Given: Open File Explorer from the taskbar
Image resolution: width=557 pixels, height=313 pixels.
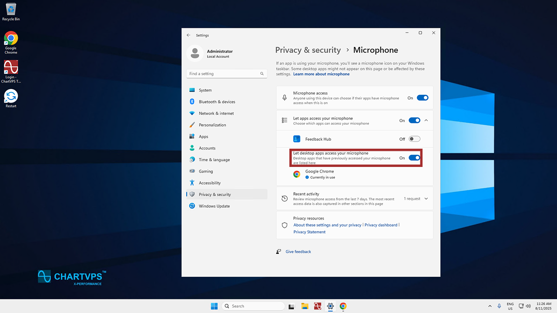Looking at the screenshot, I should tap(305, 306).
